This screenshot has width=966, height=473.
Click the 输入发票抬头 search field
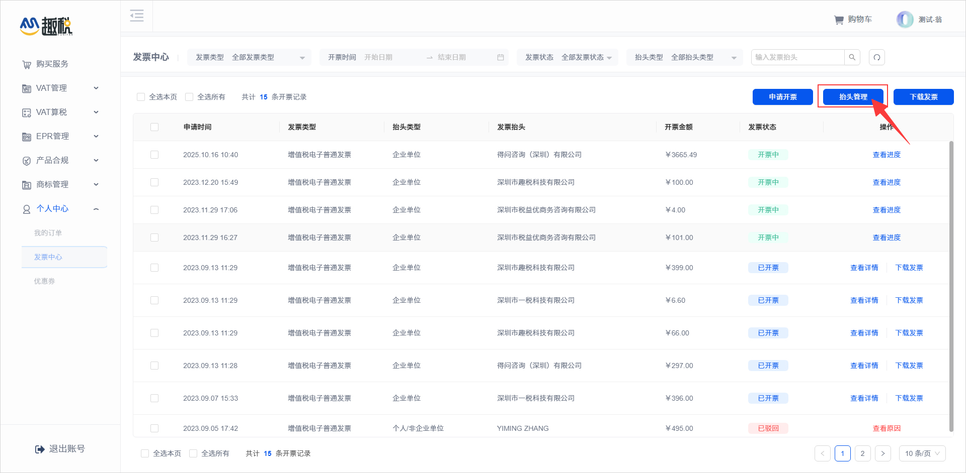[797, 57]
